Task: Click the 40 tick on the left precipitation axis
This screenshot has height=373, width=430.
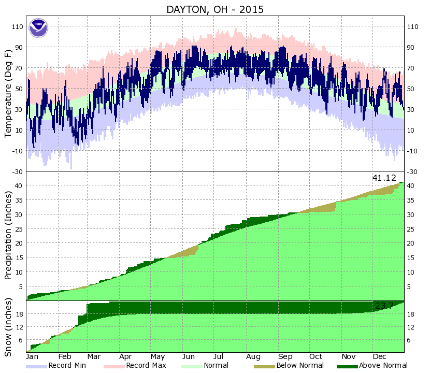Action: point(18,185)
